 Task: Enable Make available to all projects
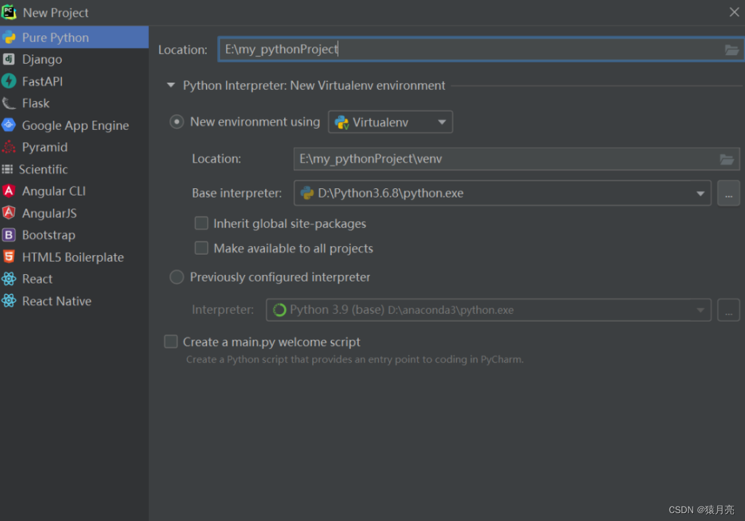201,248
